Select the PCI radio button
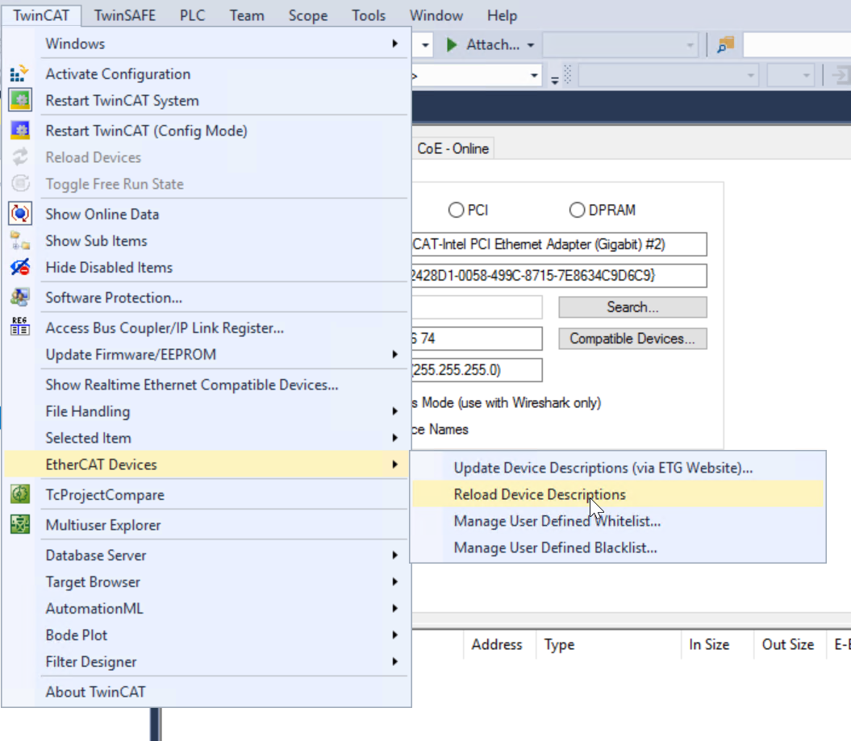851x741 pixels. 456,210
